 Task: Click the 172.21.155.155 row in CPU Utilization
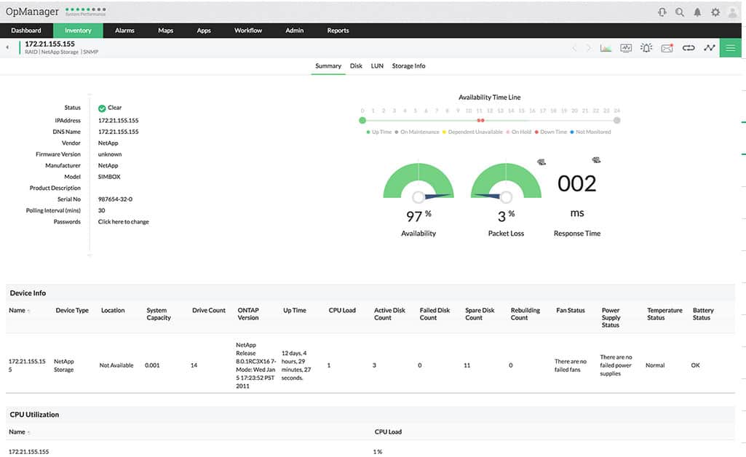370,452
